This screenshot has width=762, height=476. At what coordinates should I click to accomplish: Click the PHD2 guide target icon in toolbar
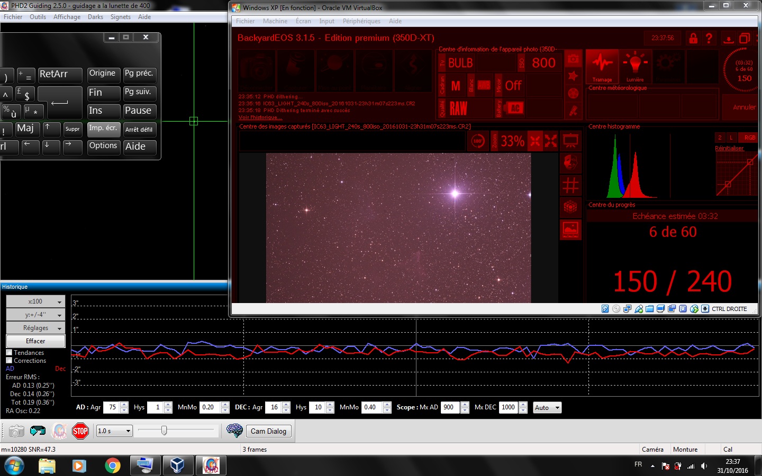[x=59, y=431]
